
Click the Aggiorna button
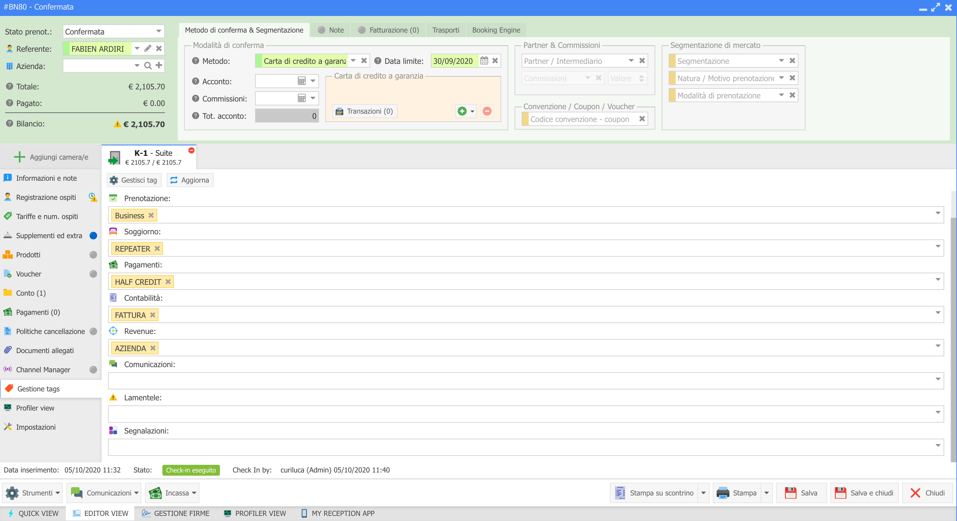point(190,180)
